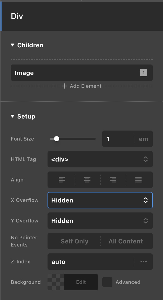This screenshot has height=300, width=163.
Task: Toggle the Advanced background checkbox
Action: coord(107,282)
